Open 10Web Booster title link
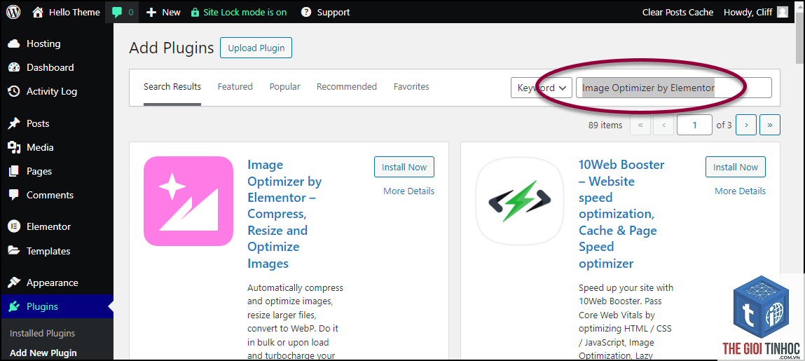The width and height of the screenshot is (805, 361). pos(621,214)
